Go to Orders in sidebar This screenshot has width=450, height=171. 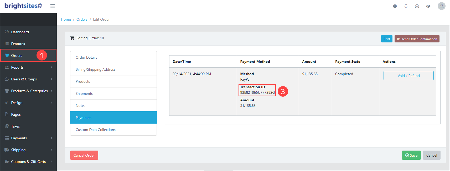tap(28, 56)
